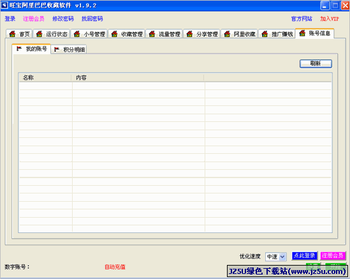This screenshot has height=279, width=350.
Task: Switch to the 运行状态 tab
Action: 52,34
